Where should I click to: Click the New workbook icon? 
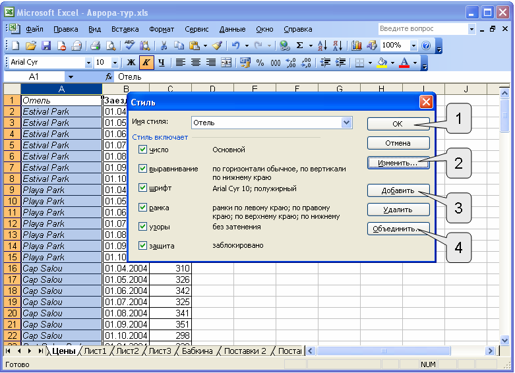click(15, 45)
